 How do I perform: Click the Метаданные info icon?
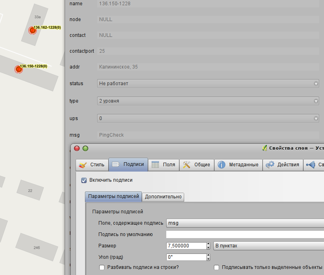(222, 165)
